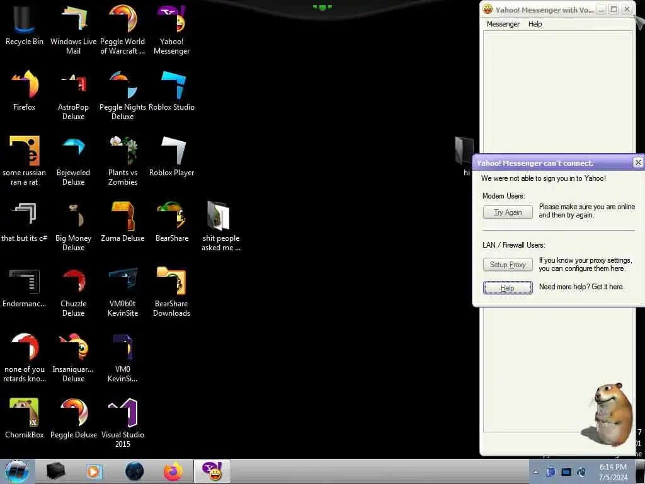Select Peggle World of Warcraft desktop icon
The width and height of the screenshot is (645, 484).
[x=123, y=30]
